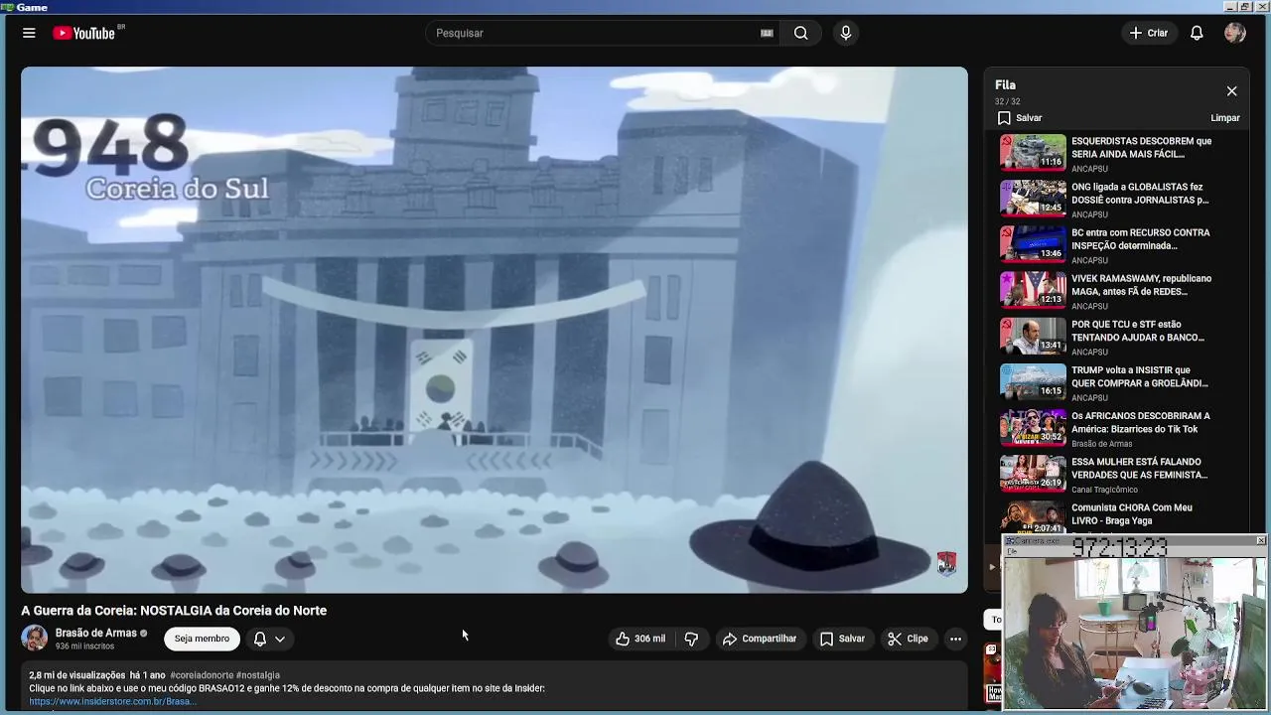This screenshot has width=1271, height=715.
Task: Click the Seja membro button
Action: [202, 639]
